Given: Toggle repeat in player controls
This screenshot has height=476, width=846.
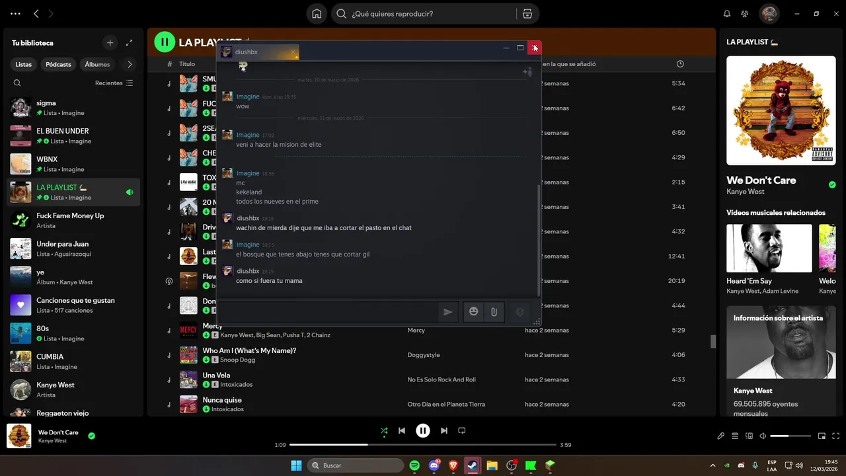Looking at the screenshot, I should [462, 430].
